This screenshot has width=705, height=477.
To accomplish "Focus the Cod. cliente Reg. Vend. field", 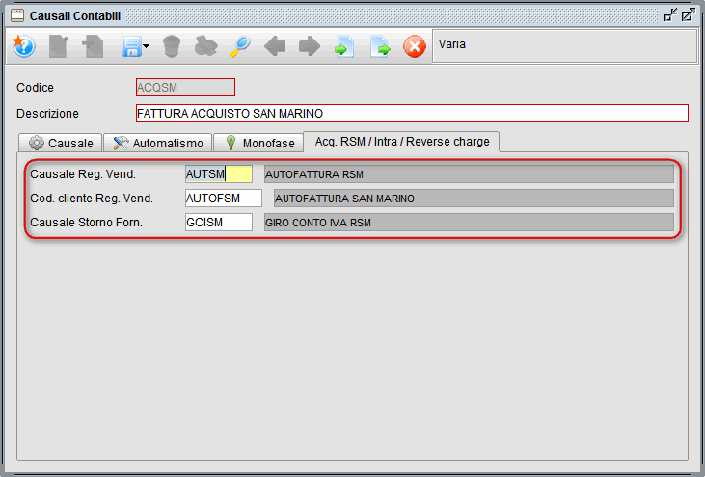I will coord(223,199).
